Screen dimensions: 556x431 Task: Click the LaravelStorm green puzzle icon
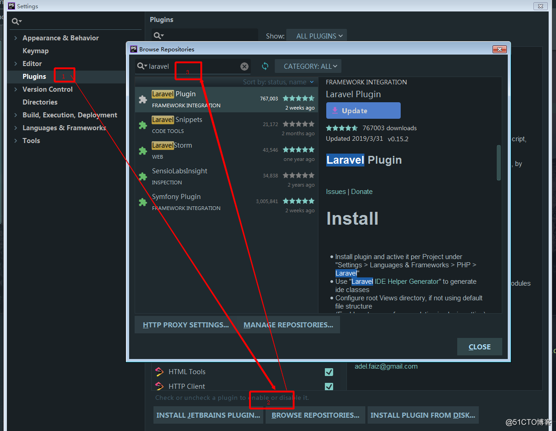pos(143,150)
